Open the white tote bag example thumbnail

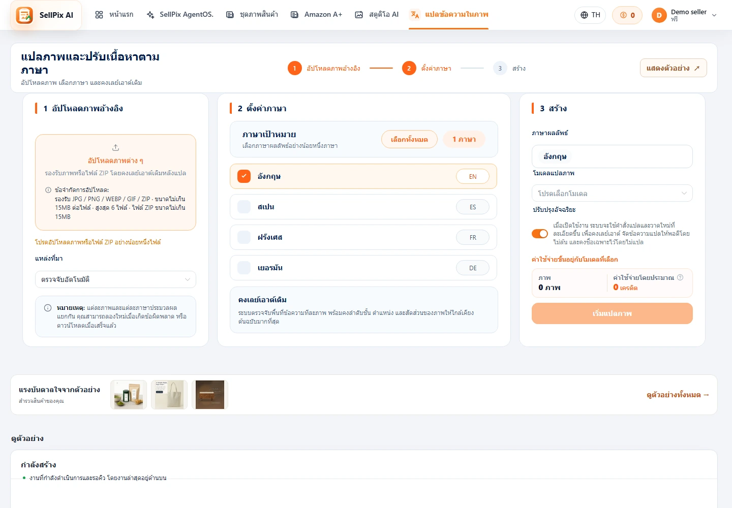coord(169,395)
